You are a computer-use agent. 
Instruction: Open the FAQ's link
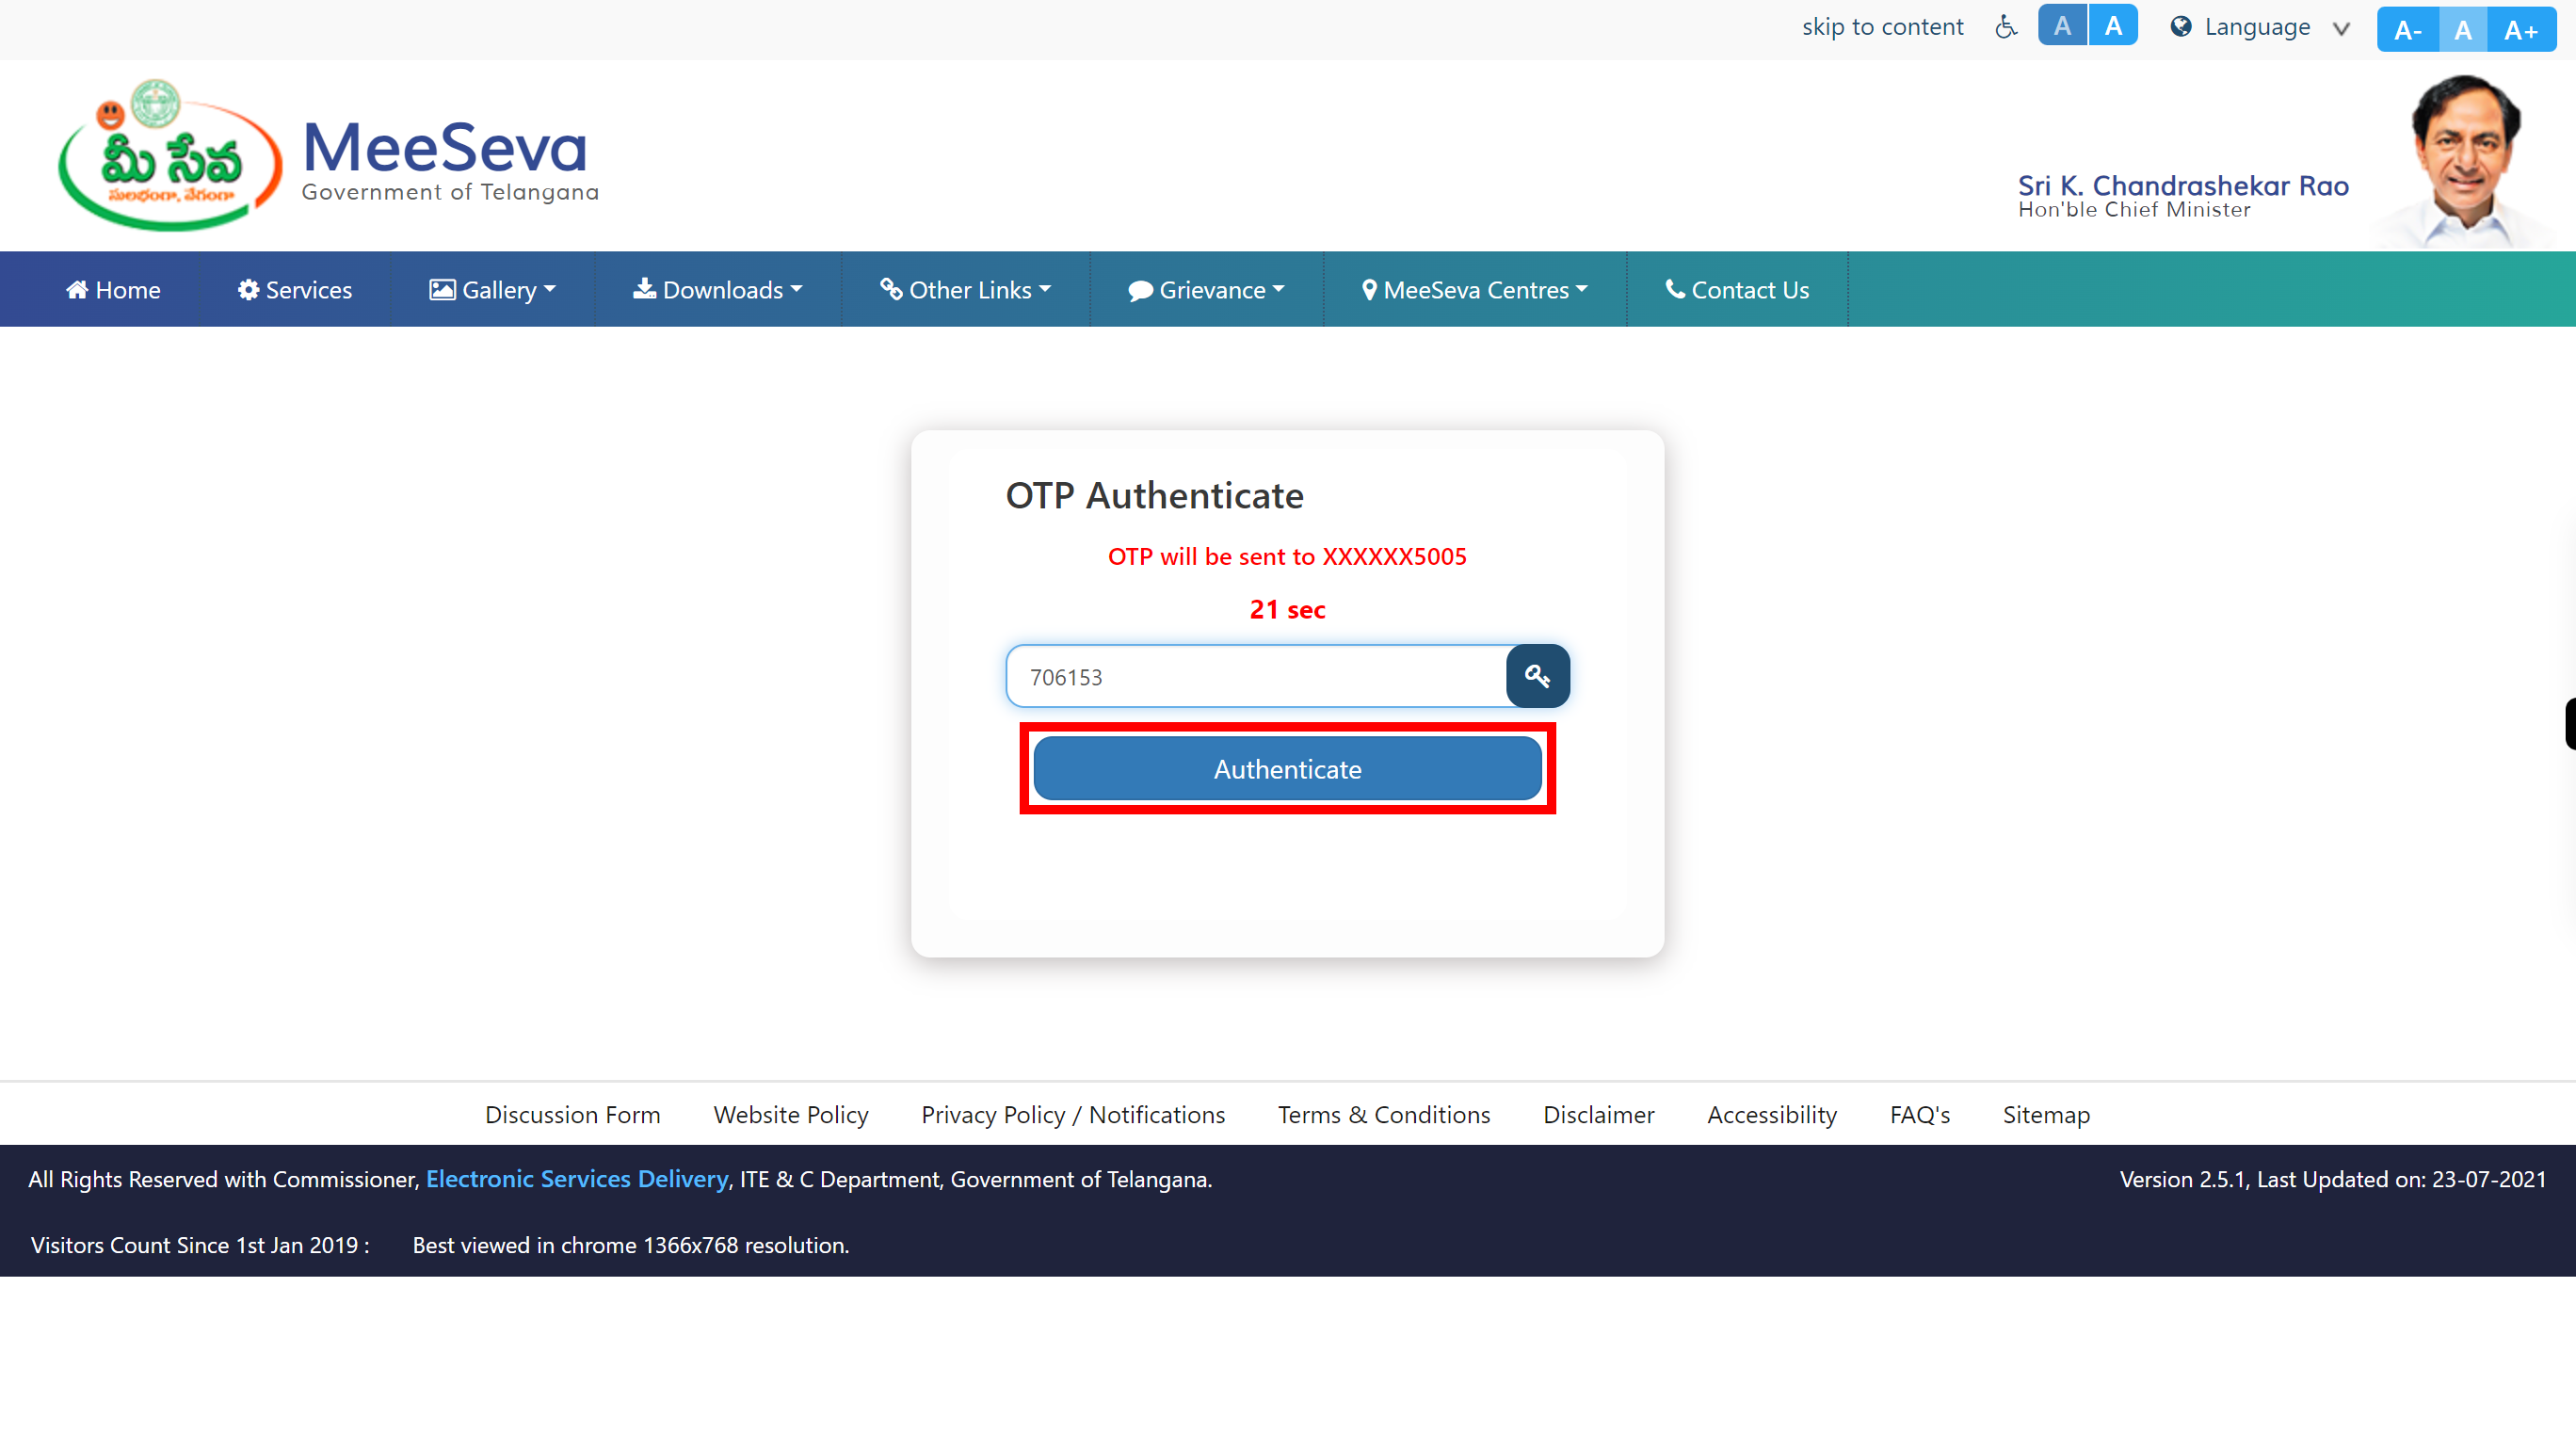(1920, 1114)
